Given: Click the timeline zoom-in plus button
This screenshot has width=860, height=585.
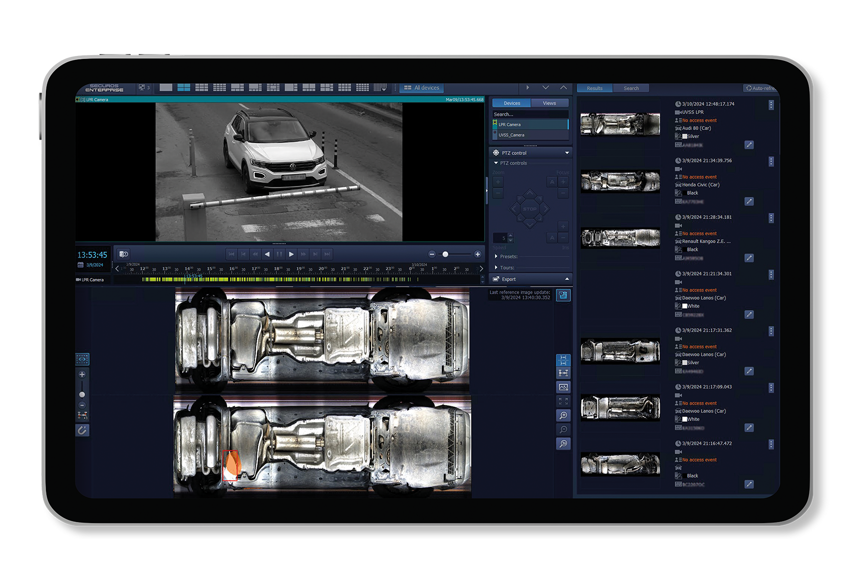Looking at the screenshot, I should pyautogui.click(x=478, y=254).
